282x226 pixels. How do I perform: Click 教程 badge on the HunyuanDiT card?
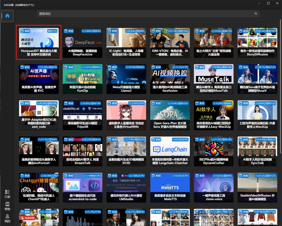pyautogui.click(x=25, y=31)
